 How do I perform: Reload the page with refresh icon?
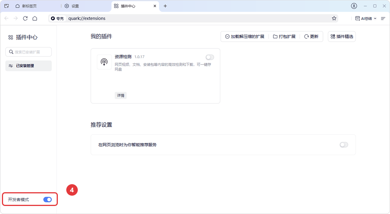point(25,18)
